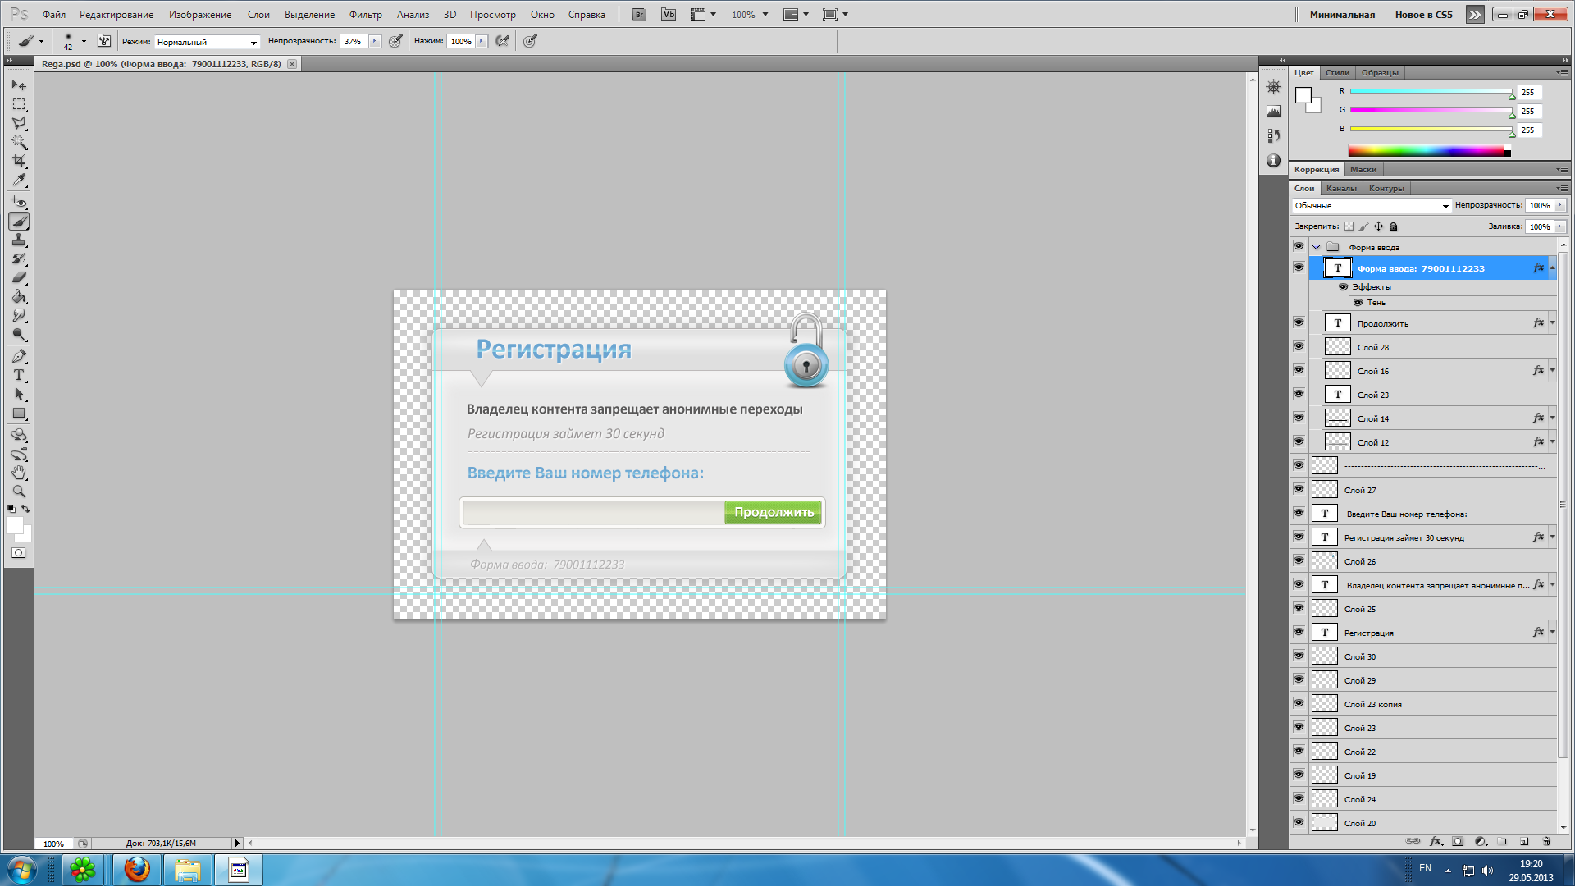Select the Pen tool
Screen dimensions: 1575x887
19,356
